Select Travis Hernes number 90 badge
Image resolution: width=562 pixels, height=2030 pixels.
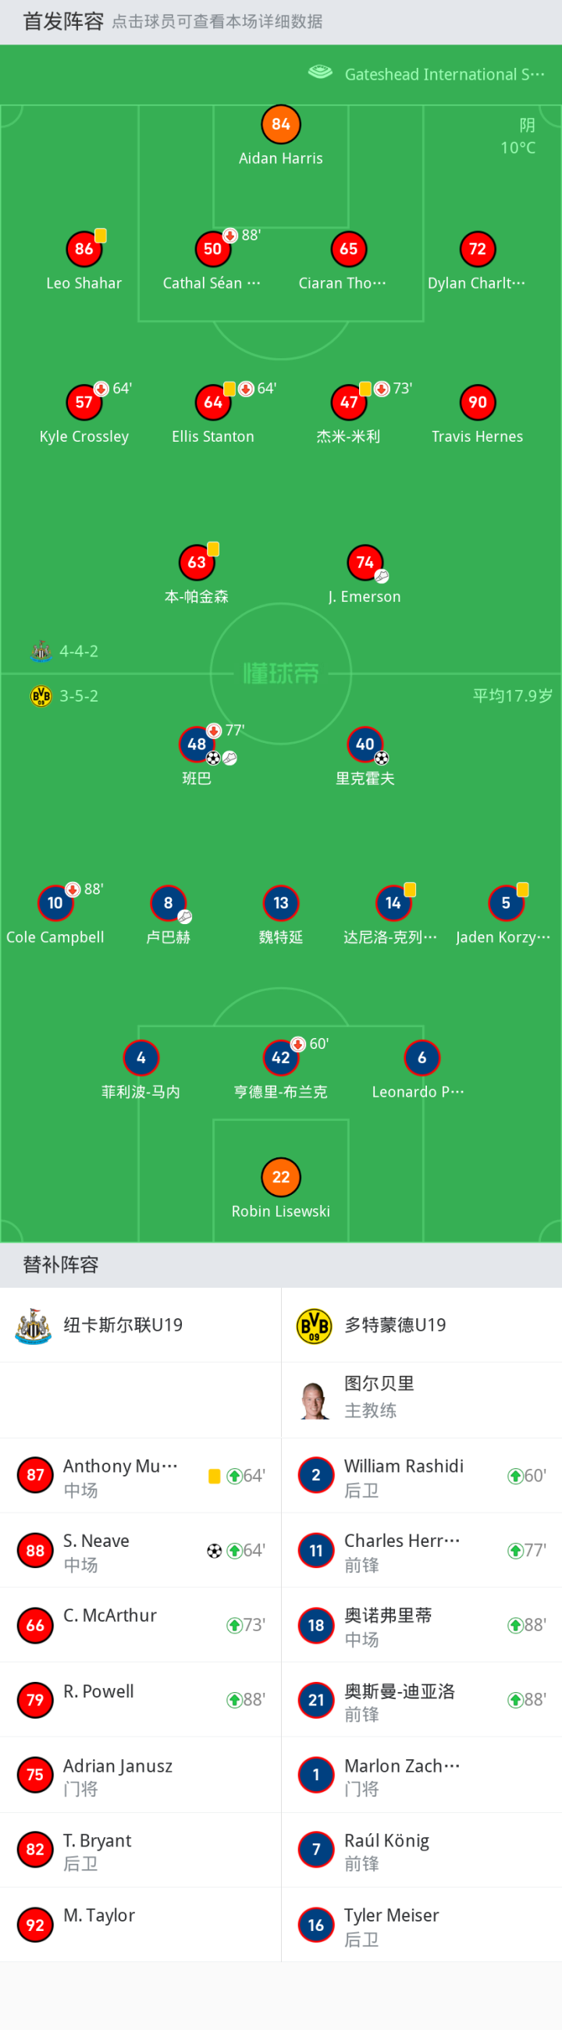[477, 403]
